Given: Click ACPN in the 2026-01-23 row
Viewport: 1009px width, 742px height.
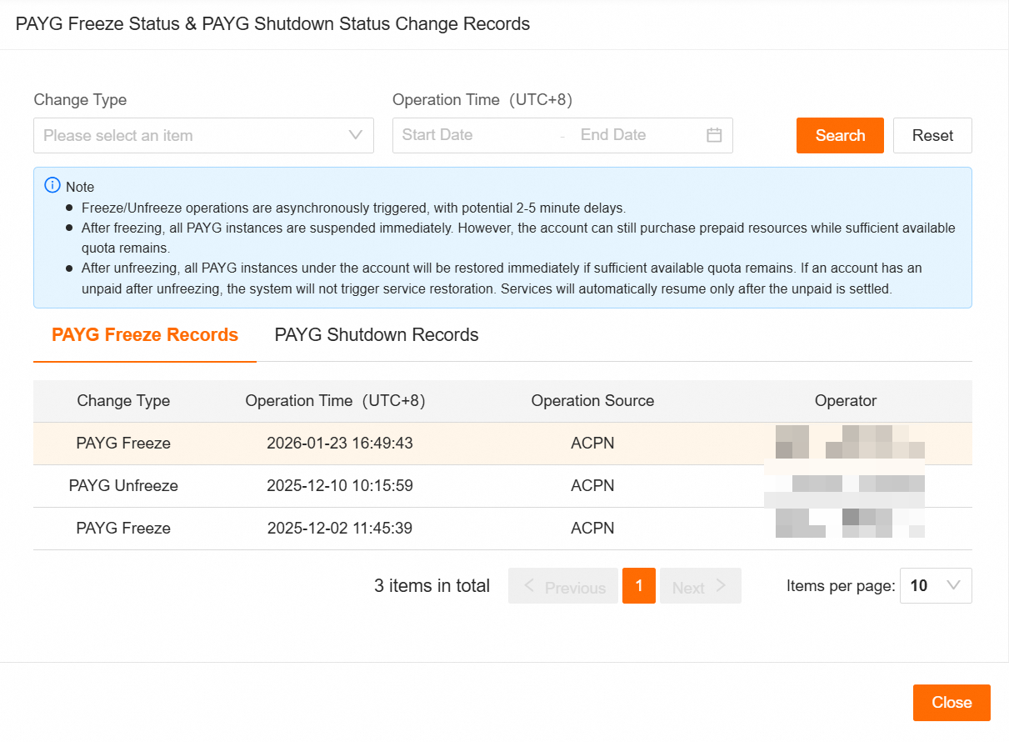Looking at the screenshot, I should pyautogui.click(x=592, y=444).
